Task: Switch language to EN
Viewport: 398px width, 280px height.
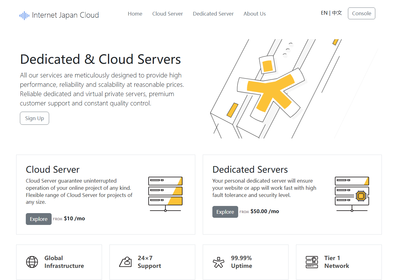Action: (x=324, y=13)
